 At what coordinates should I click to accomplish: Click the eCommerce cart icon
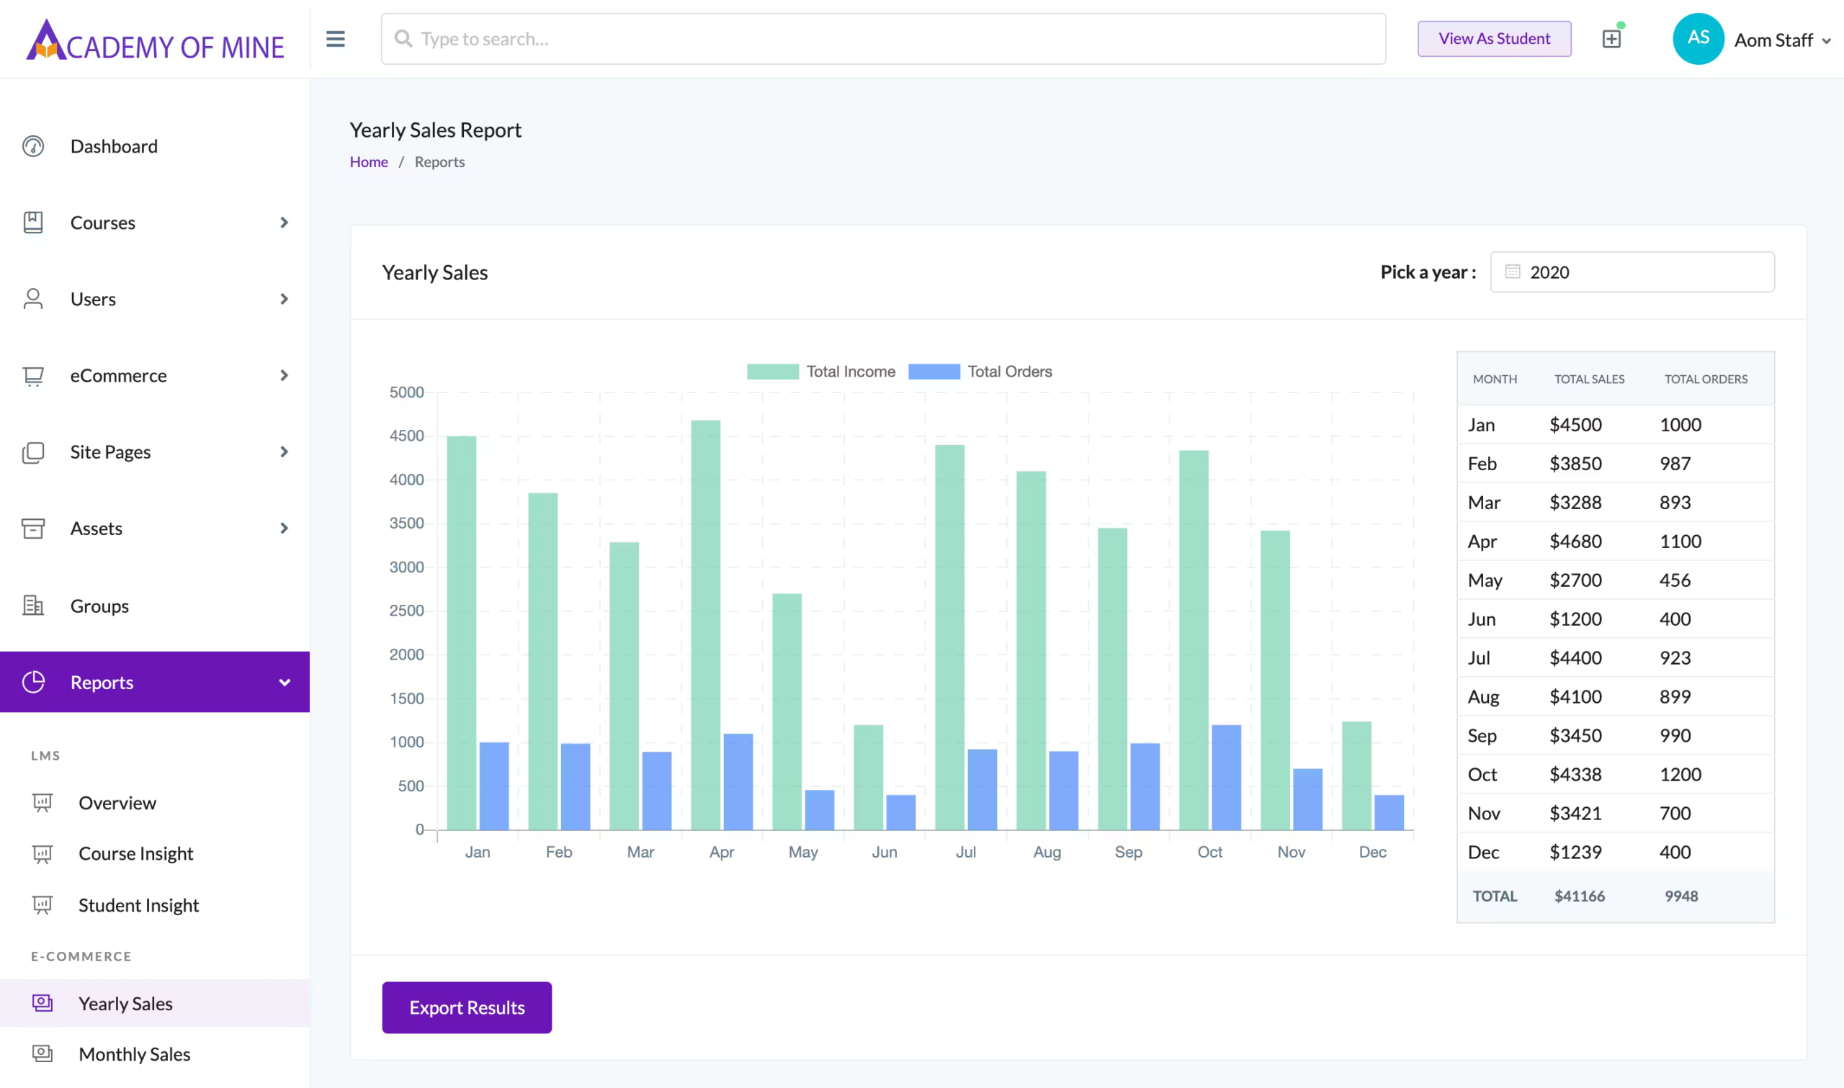click(33, 376)
